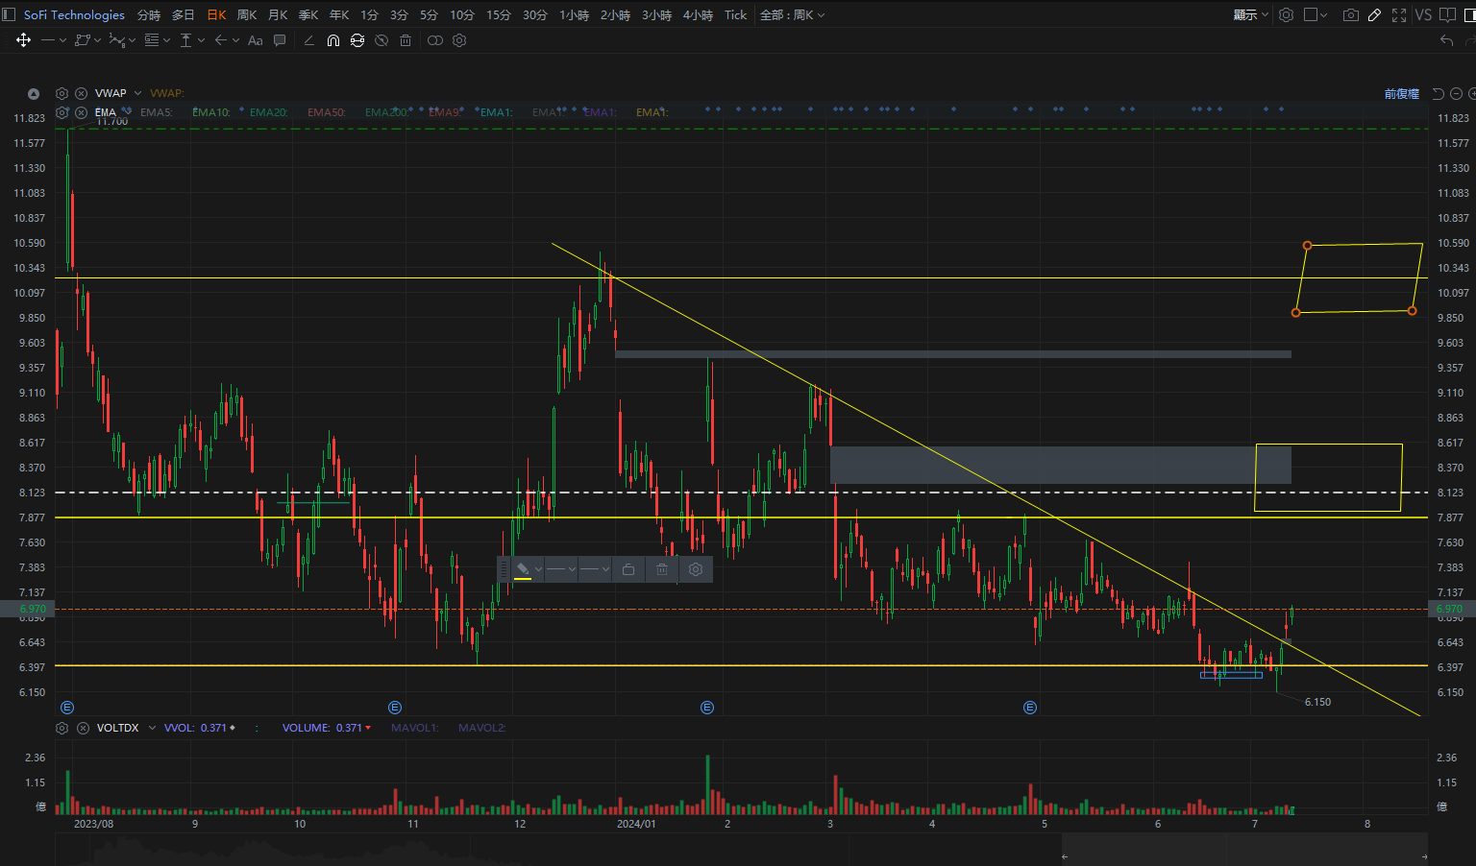The image size is (1476, 866).
Task: Select the Aa text annotation tool
Action: [255, 40]
